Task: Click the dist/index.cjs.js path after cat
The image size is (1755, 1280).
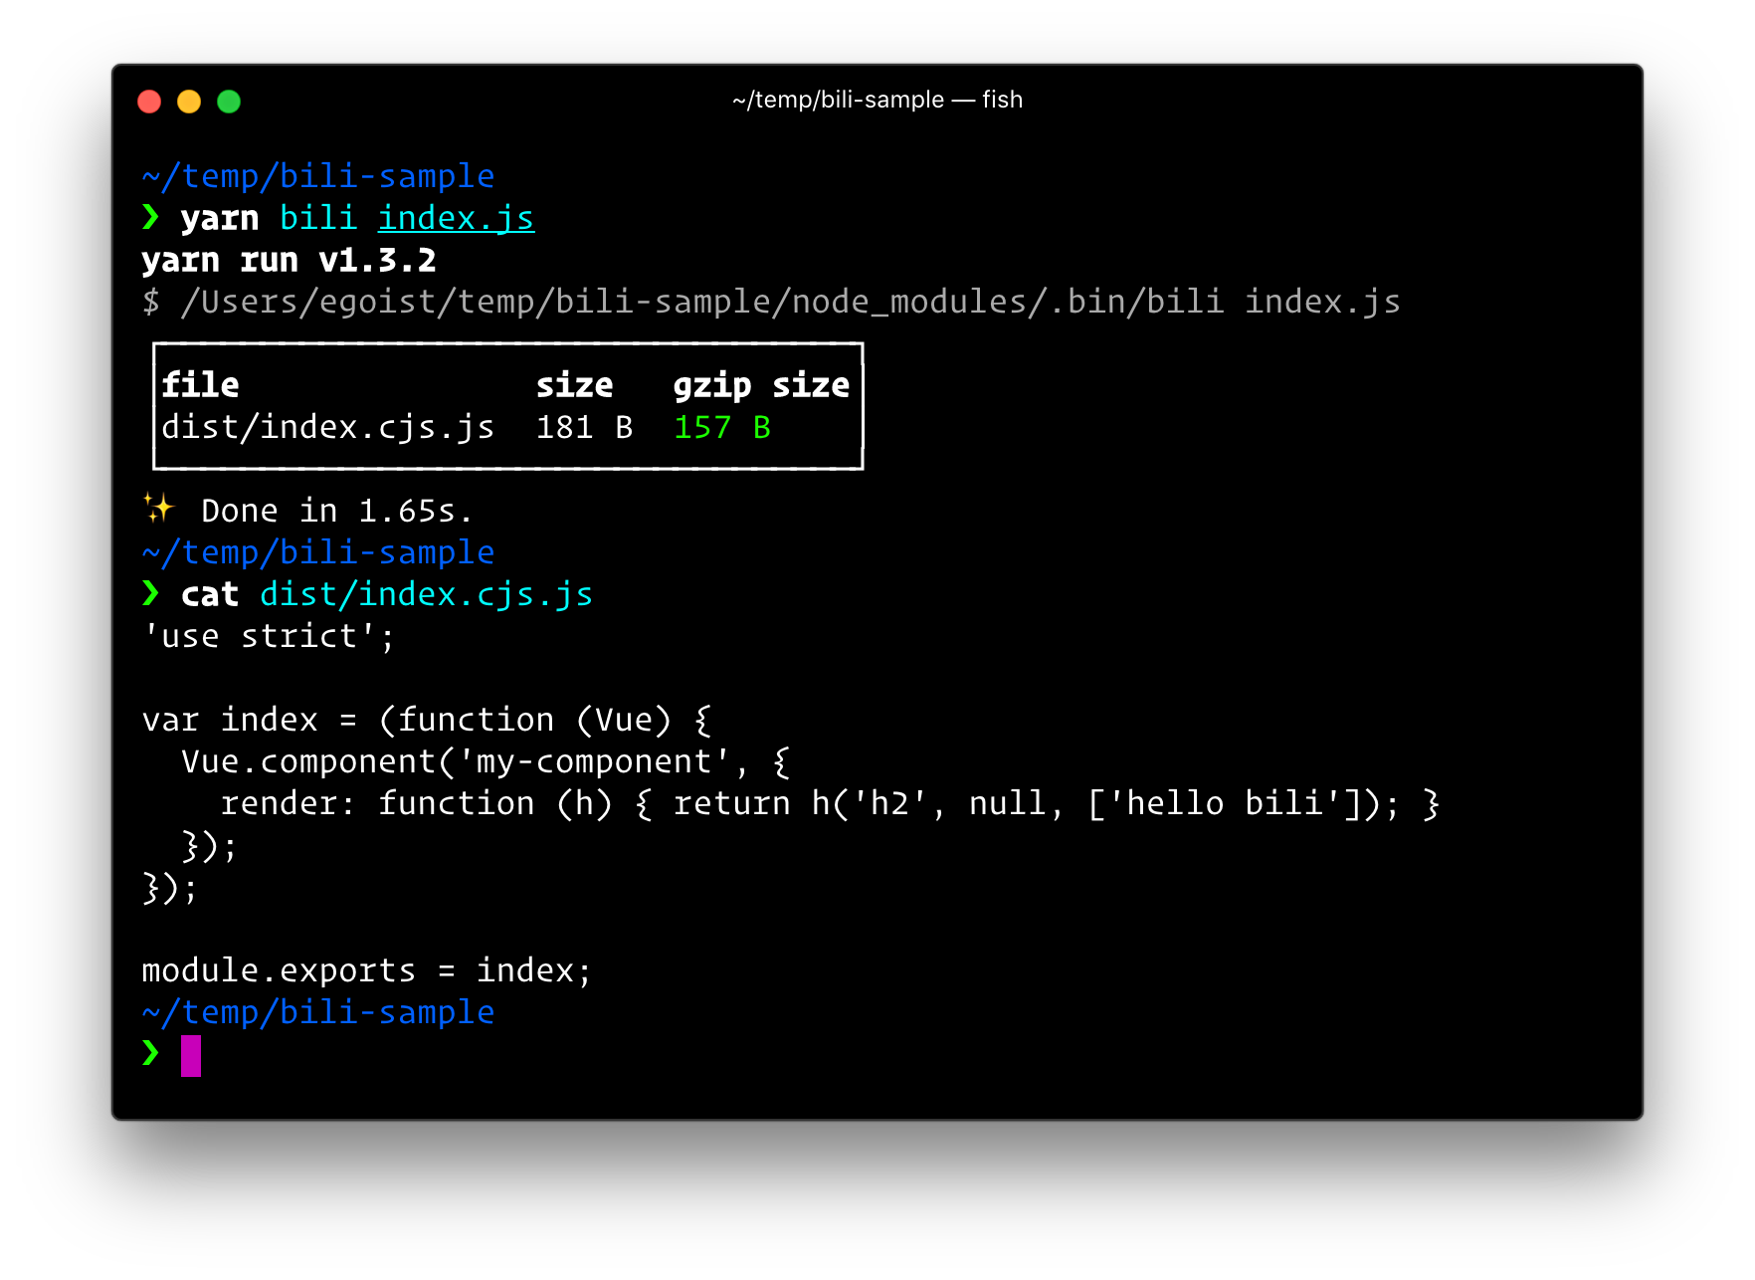Action: pyautogui.click(x=426, y=593)
